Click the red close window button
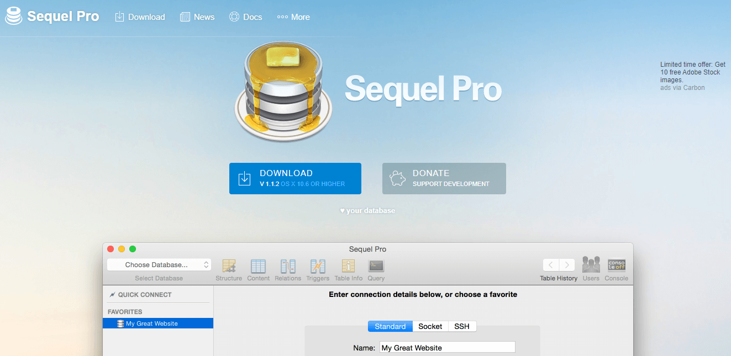Image resolution: width=731 pixels, height=356 pixels. [111, 249]
